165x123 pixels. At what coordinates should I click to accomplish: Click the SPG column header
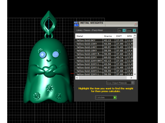(130, 36)
